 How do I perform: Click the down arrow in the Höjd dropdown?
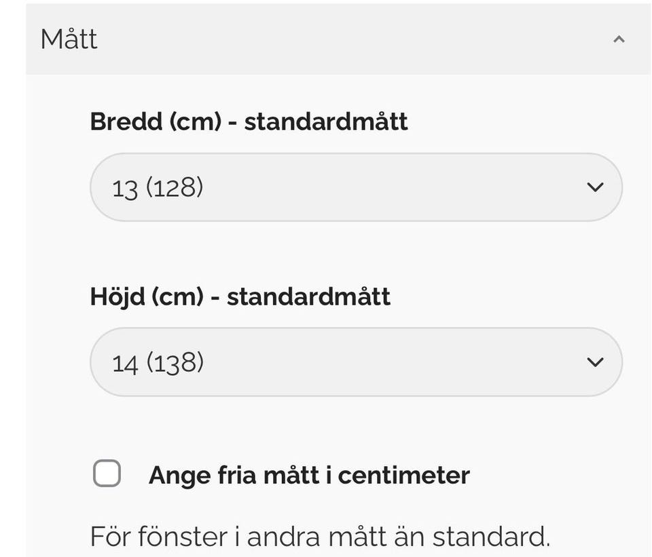[595, 362]
